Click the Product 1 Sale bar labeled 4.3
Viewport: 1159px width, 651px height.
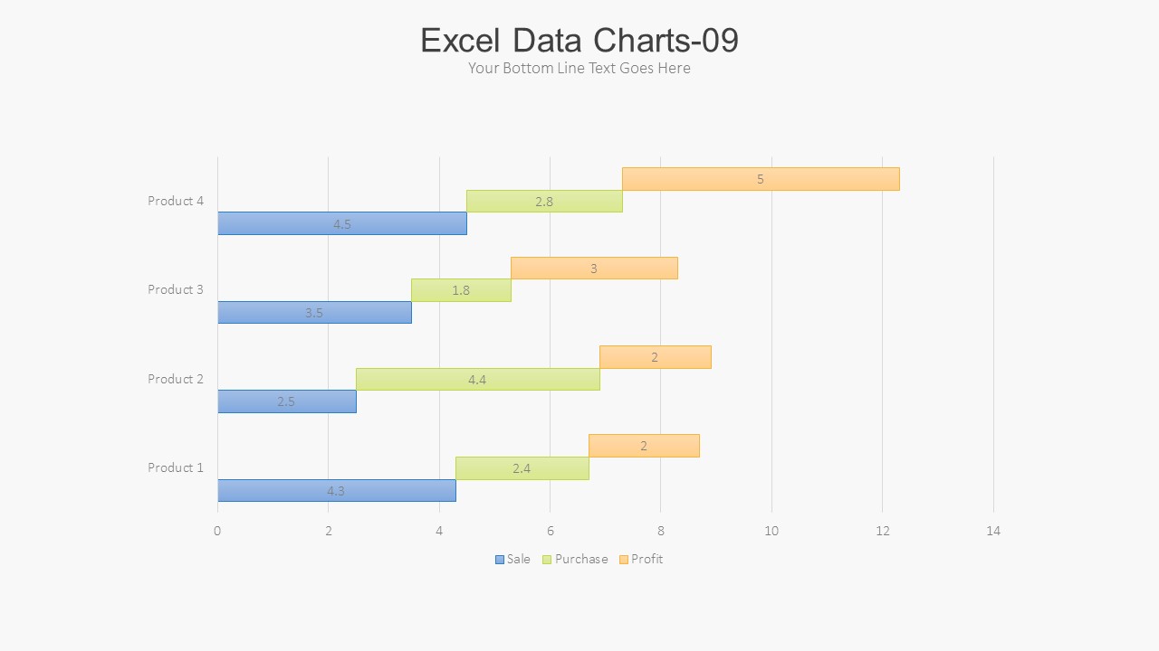pos(336,491)
